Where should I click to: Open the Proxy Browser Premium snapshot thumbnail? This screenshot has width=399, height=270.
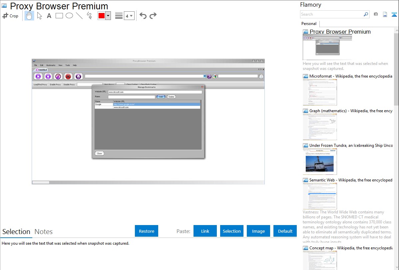(x=327, y=47)
